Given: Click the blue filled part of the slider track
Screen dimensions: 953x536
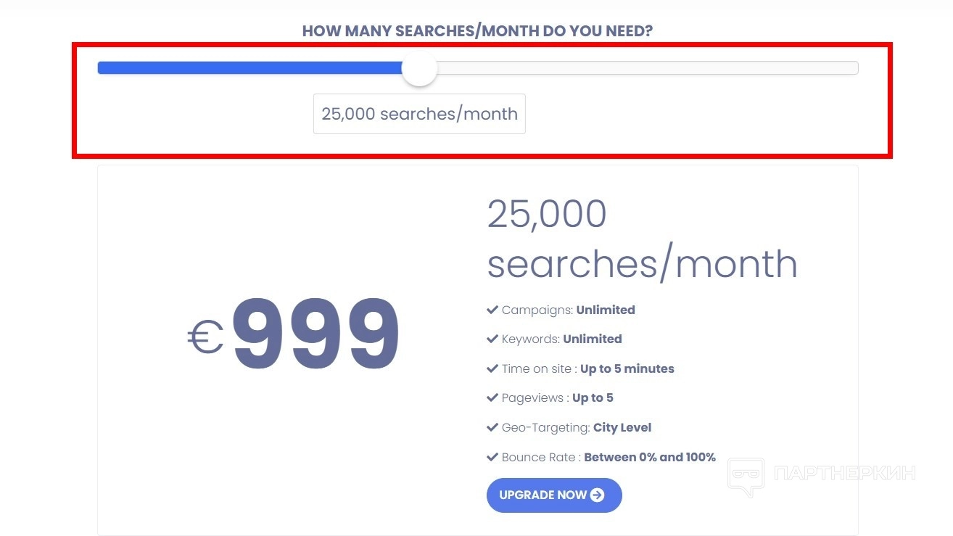Looking at the screenshot, I should pos(249,68).
